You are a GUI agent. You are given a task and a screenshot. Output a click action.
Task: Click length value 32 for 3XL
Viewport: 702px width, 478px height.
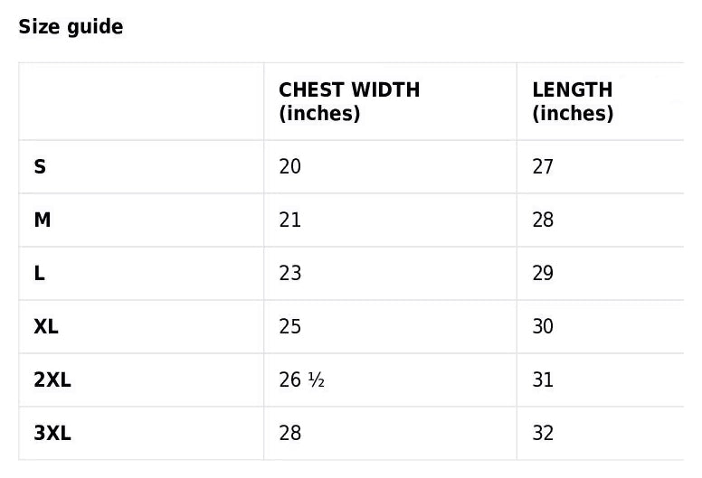(x=543, y=434)
